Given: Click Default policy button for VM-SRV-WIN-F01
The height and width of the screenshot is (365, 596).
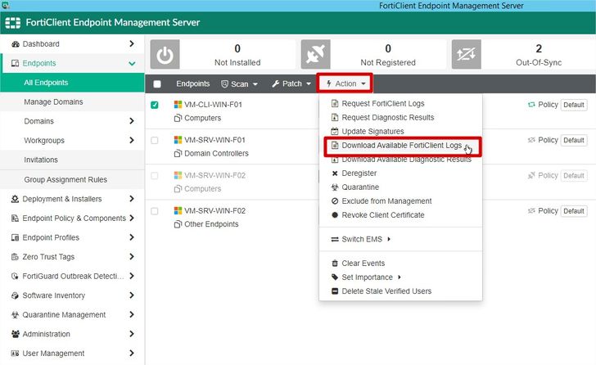Looking at the screenshot, I should point(574,140).
